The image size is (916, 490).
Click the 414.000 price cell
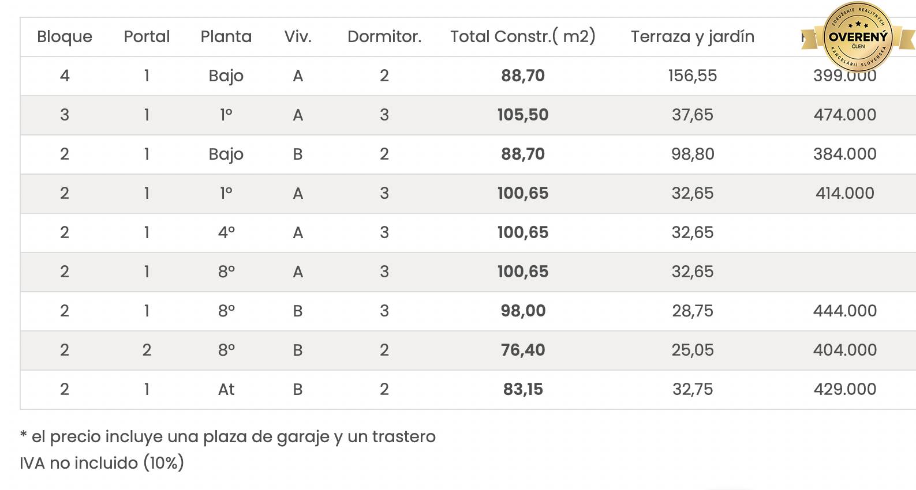click(844, 193)
